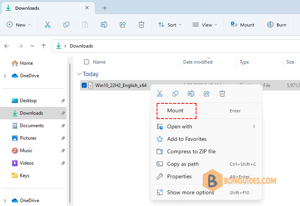The width and height of the screenshot is (300, 206).
Task: Open the View dropdown menu
Action: coord(205,25)
